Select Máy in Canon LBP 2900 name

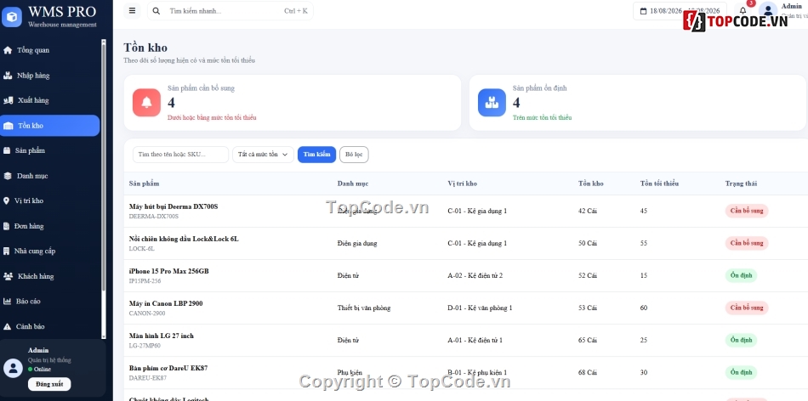pyautogui.click(x=165, y=303)
